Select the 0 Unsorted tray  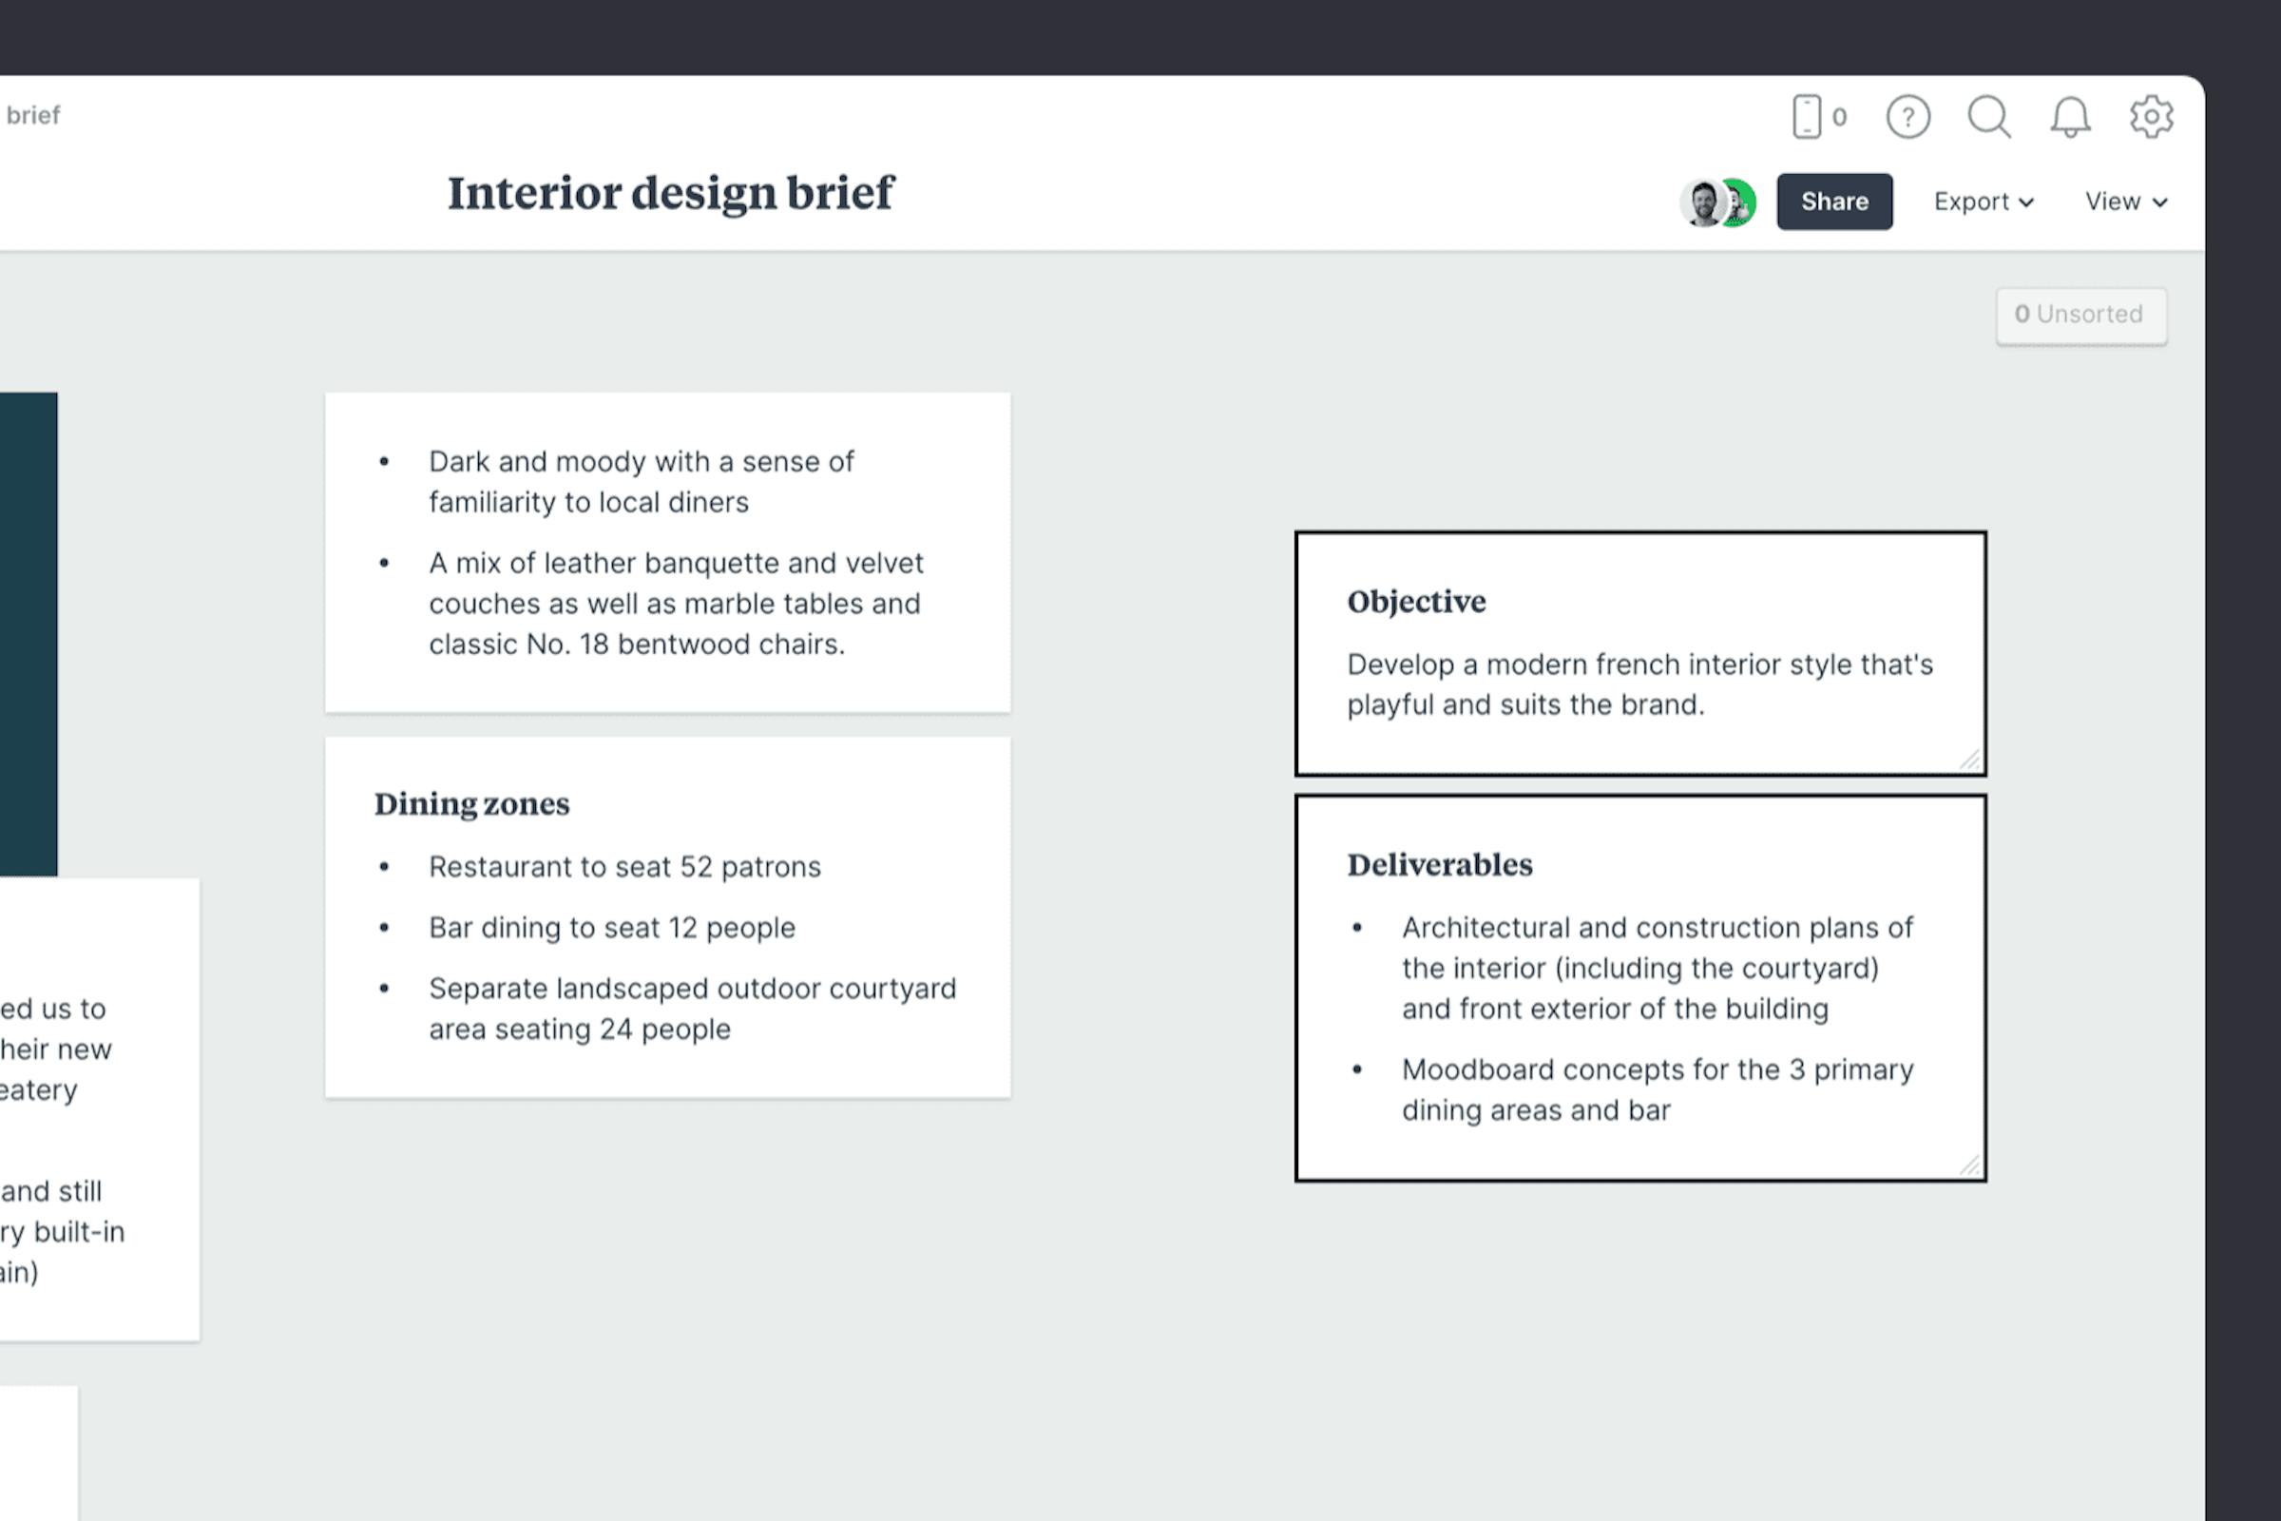[x=2081, y=315]
